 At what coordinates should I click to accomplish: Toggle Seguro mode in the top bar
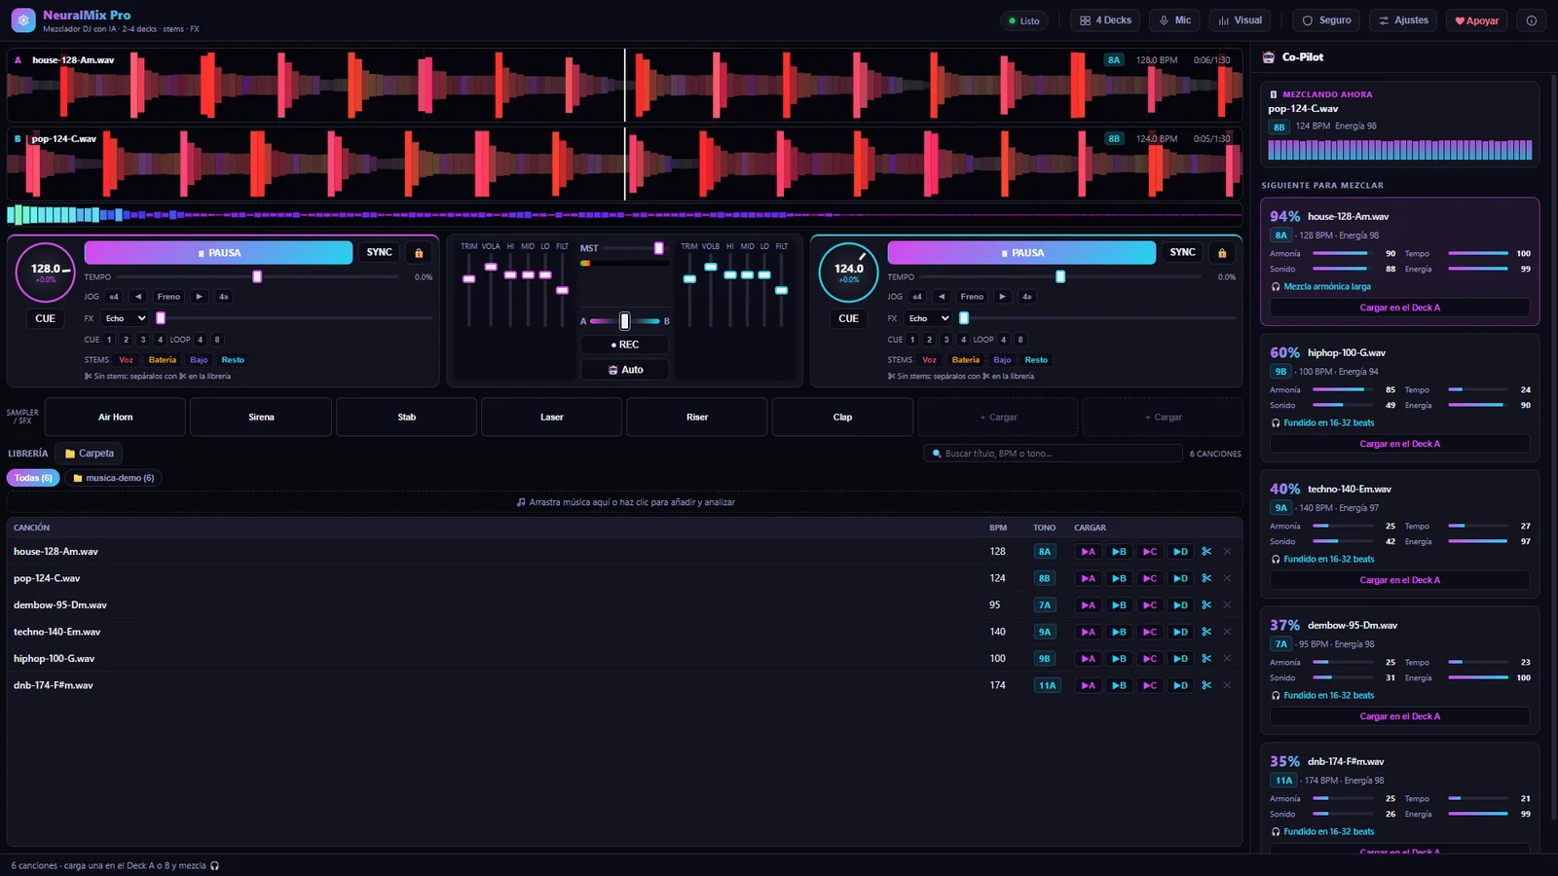[1326, 20]
